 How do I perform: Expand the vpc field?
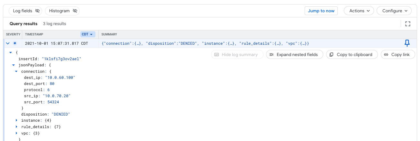coord(16,133)
